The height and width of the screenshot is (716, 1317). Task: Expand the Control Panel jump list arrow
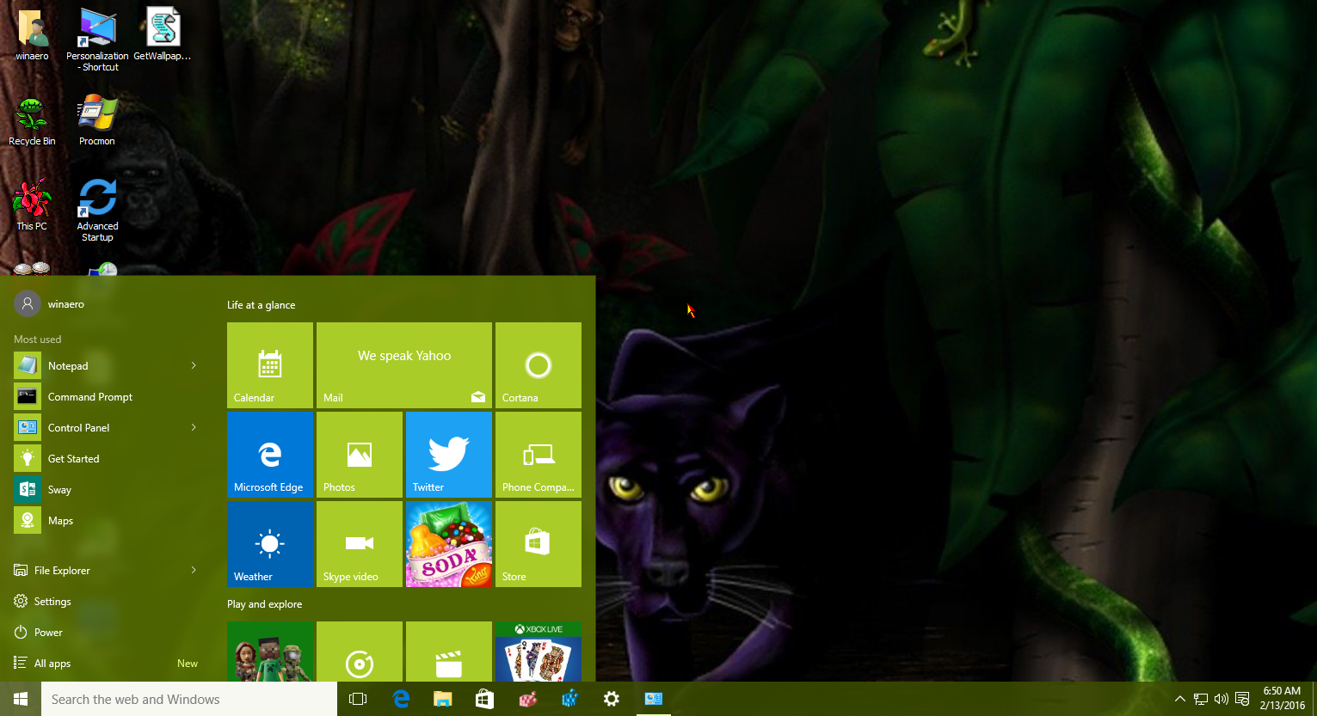click(194, 427)
